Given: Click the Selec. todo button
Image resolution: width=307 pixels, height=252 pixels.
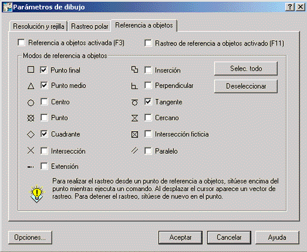Looking at the screenshot, I should click(x=246, y=69).
